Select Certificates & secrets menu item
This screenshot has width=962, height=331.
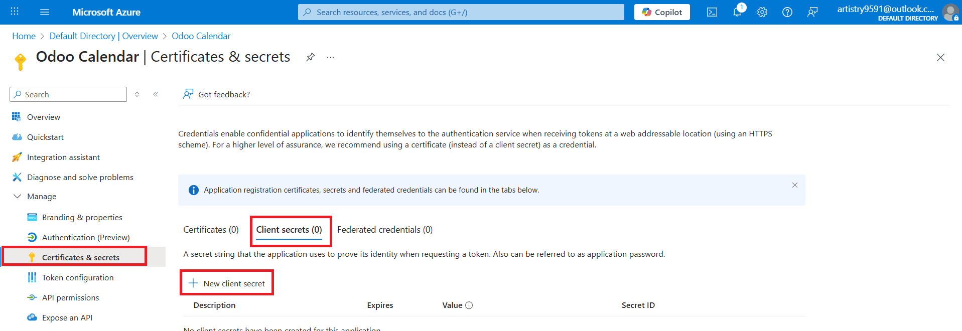click(81, 257)
